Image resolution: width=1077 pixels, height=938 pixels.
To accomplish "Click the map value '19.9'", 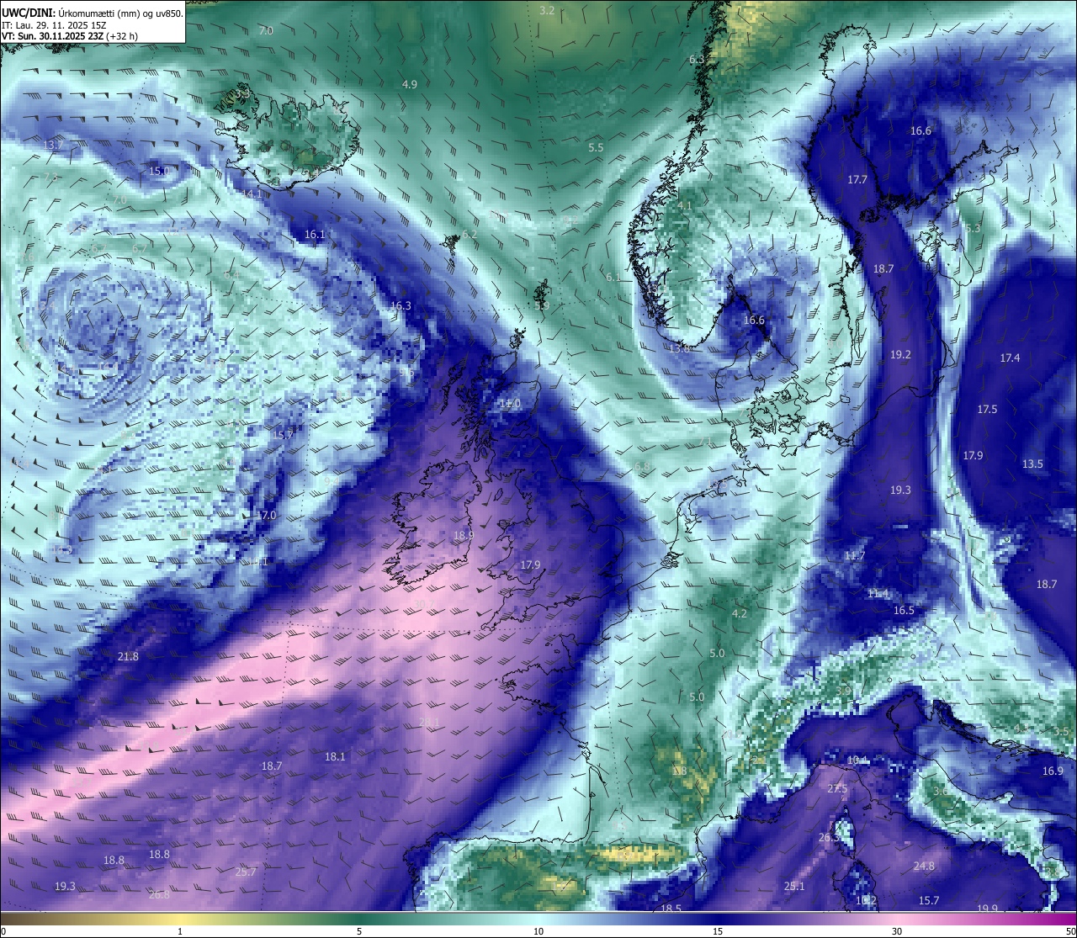I will click(x=988, y=909).
